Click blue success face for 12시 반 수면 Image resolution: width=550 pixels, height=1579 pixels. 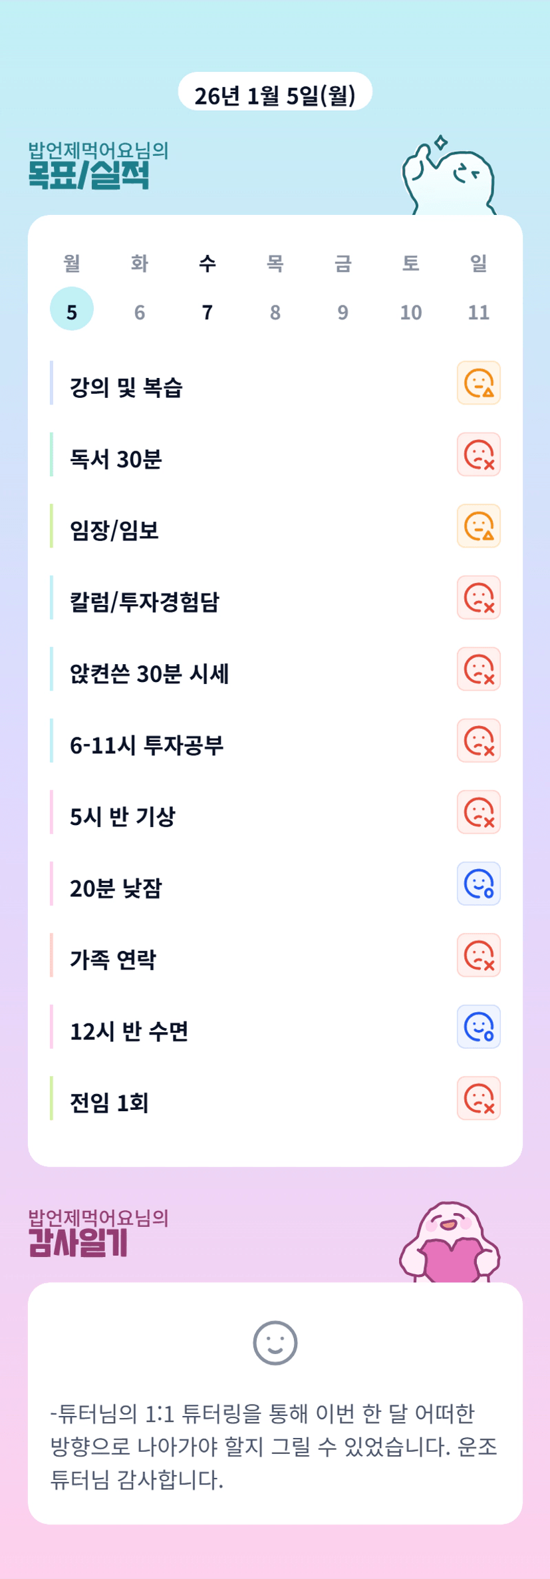pos(478,1027)
